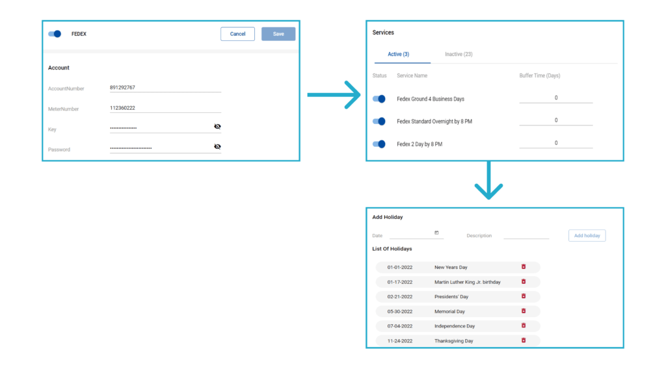Switch to the Inactive (23) tab
This screenshot has width=666, height=369.
tap(459, 55)
